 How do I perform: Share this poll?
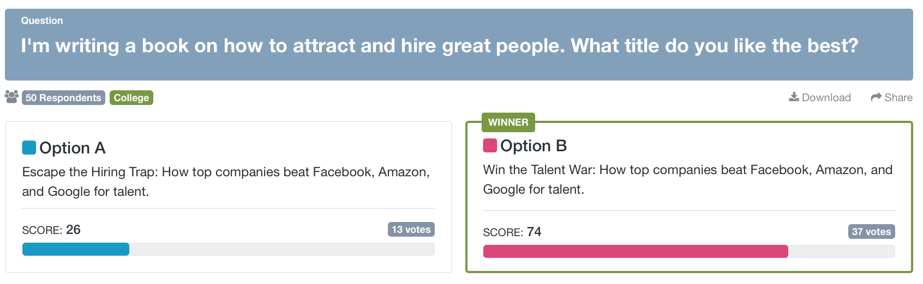pyautogui.click(x=891, y=97)
